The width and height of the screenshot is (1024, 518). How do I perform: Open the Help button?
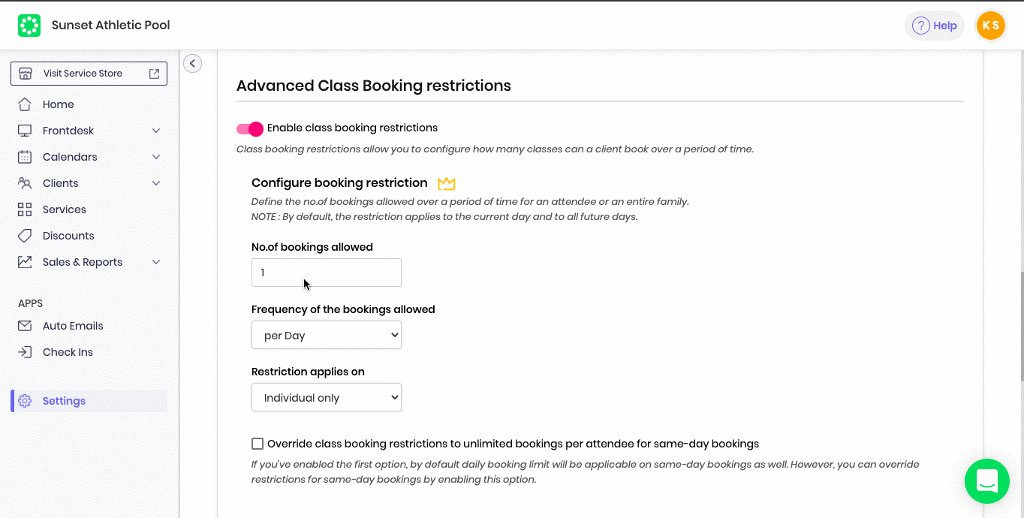coord(934,26)
